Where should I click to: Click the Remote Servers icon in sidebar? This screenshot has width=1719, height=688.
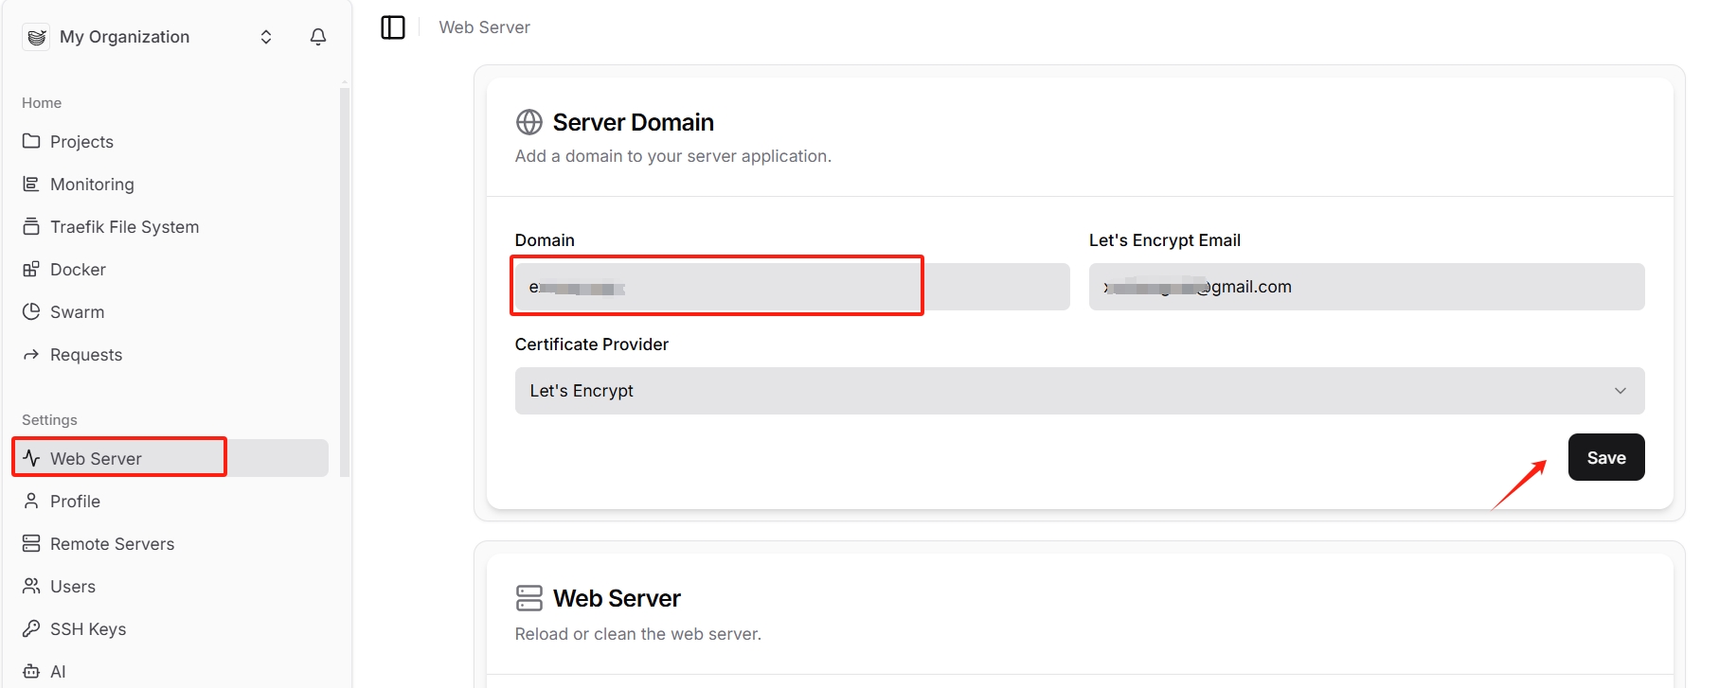tap(31, 543)
